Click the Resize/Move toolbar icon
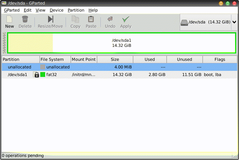239x160 pixels. (50, 19)
